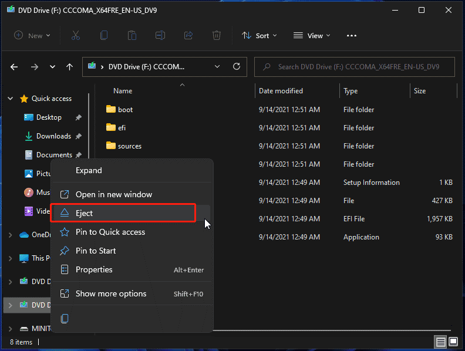Screen dimensions: 465x351
Task: Click the Delete trash icon in toolbar
Action: (x=217, y=35)
